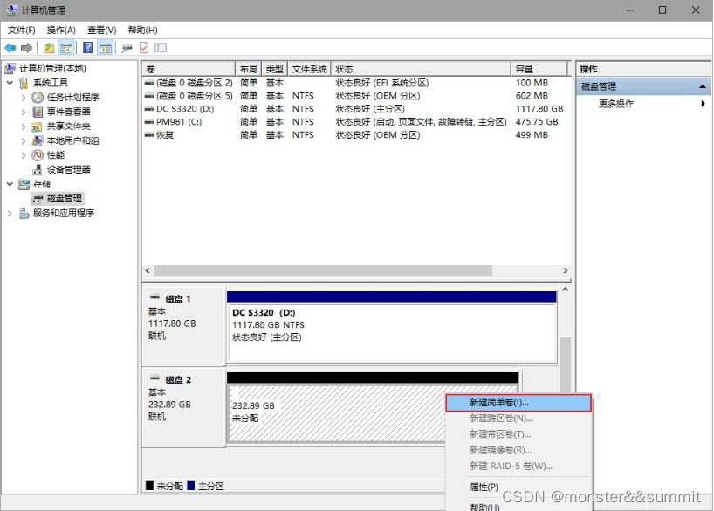Image resolution: width=714 pixels, height=511 pixels.
Task: Click the last toolbar list settings icon
Action: pos(161,48)
